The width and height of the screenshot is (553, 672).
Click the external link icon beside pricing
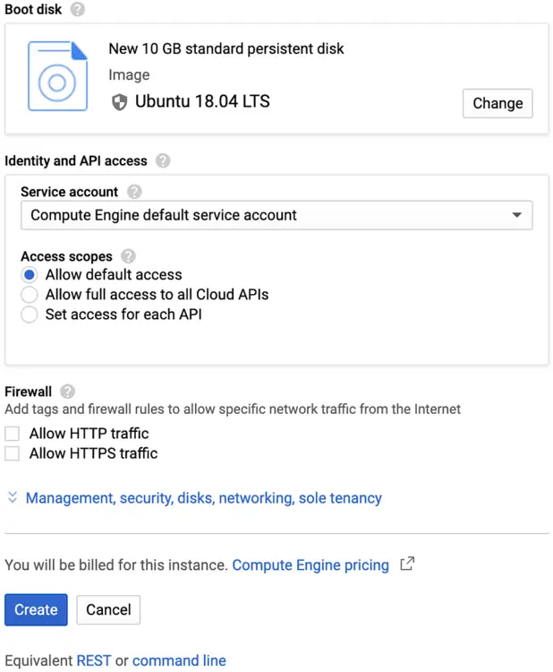407,564
